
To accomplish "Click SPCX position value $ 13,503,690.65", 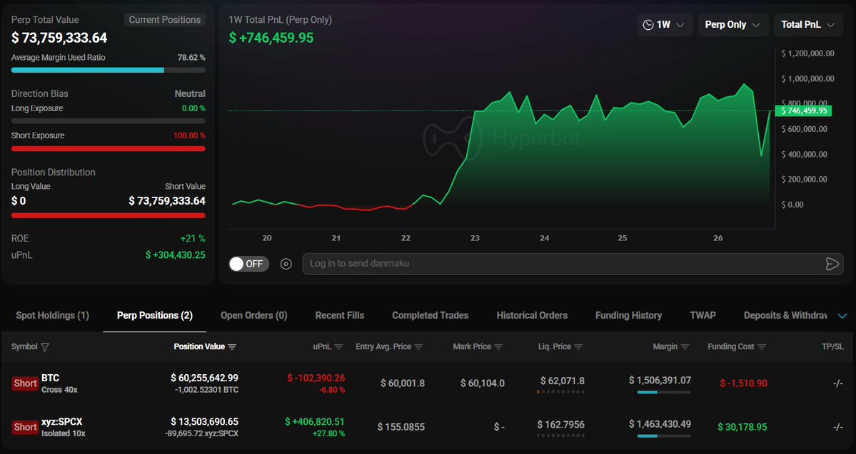I will point(204,422).
